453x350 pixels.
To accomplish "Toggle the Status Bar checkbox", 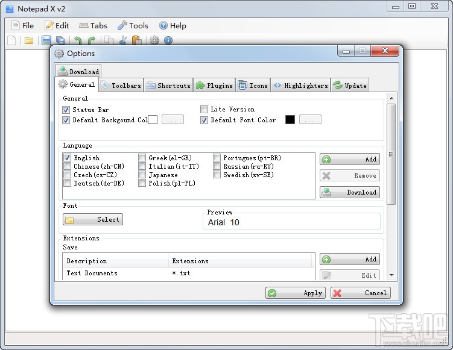I will 66,110.
